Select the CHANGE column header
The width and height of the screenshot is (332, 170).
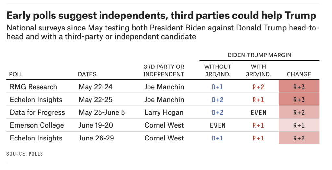(299, 74)
